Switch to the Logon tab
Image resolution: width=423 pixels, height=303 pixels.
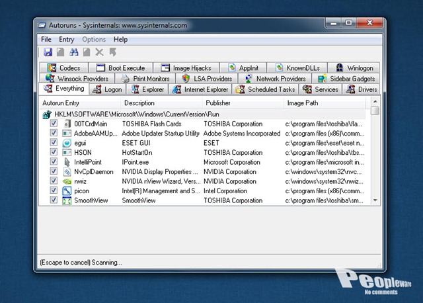[107, 89]
